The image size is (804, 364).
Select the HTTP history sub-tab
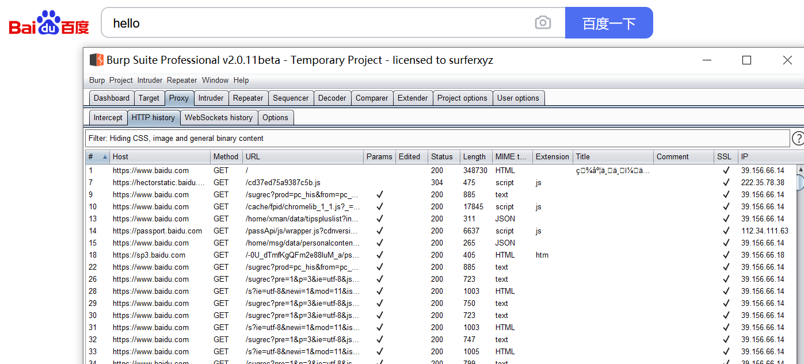tap(153, 118)
